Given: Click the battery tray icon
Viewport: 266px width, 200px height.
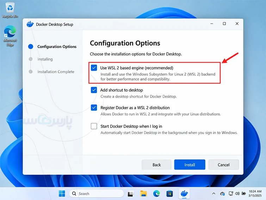Looking at the screenshot, I should tap(243, 194).
